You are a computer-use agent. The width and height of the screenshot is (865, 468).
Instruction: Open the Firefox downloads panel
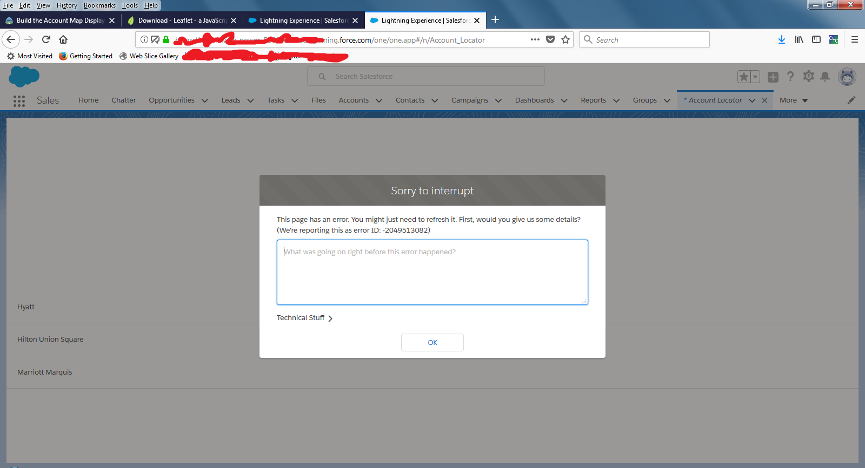782,39
